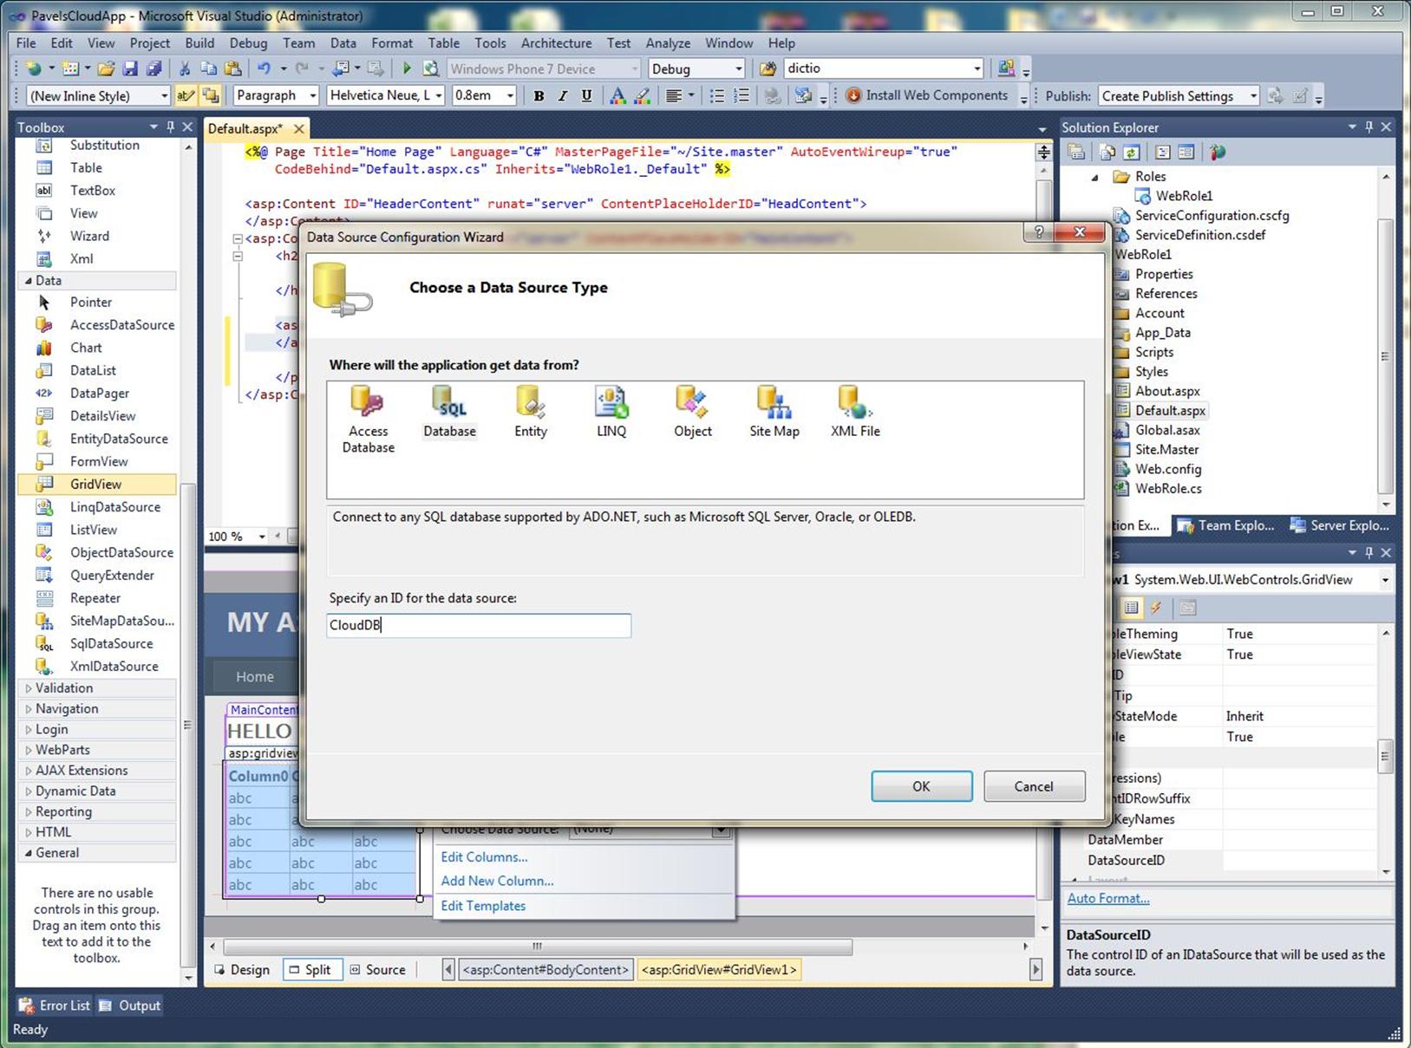Toggle Underline formatting button
The width and height of the screenshot is (1411, 1048).
coord(586,96)
